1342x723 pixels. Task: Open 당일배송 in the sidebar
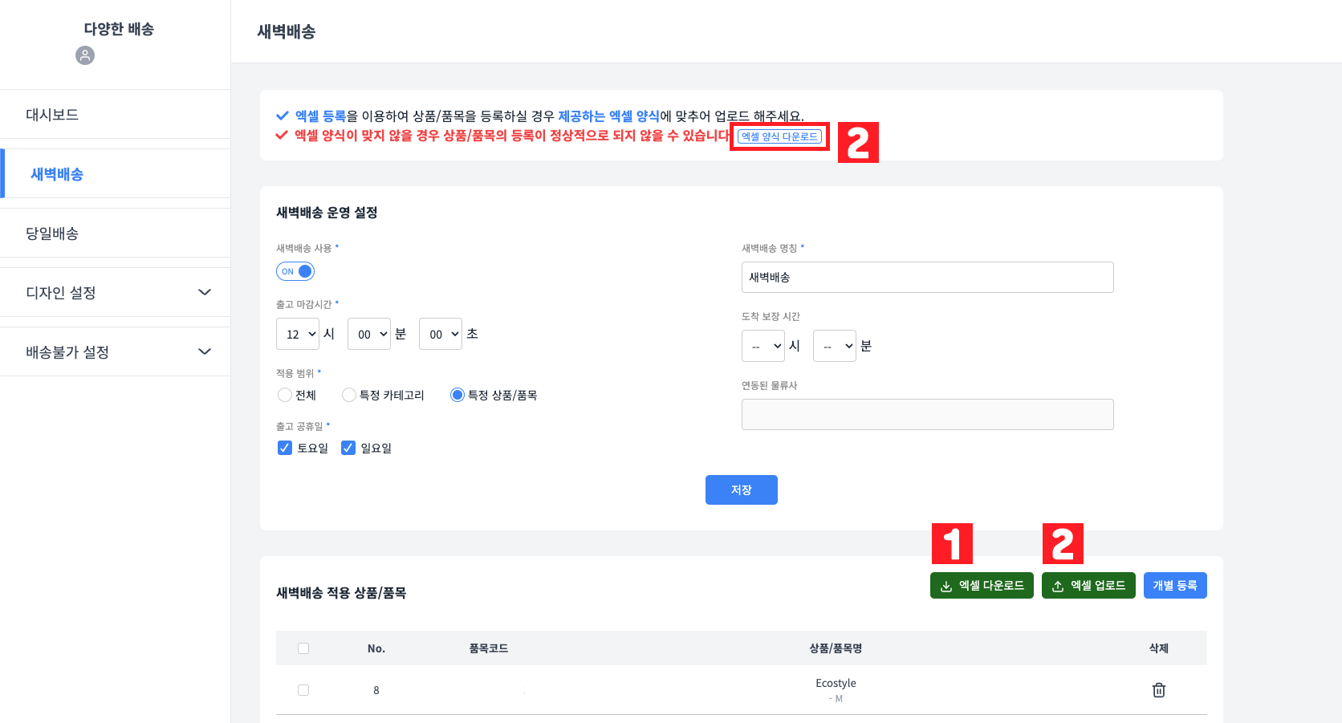[115, 233]
